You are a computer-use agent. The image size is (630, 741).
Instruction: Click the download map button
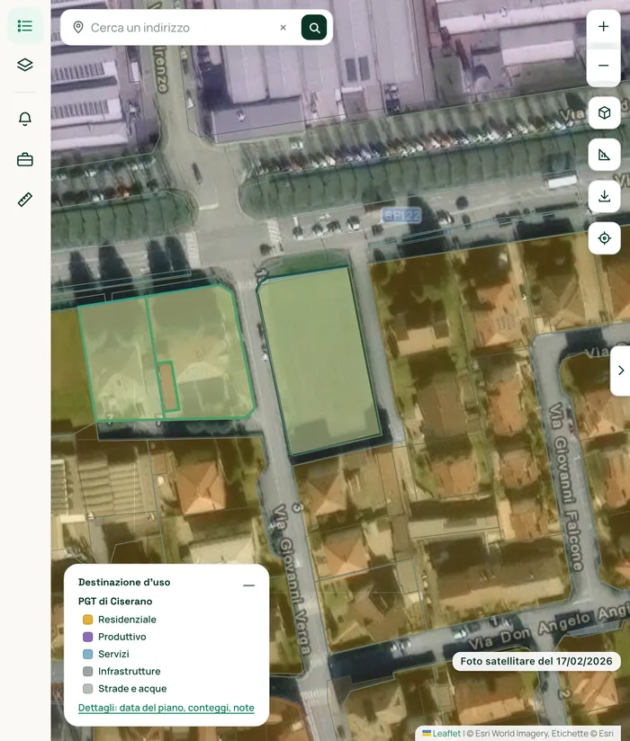coord(604,196)
